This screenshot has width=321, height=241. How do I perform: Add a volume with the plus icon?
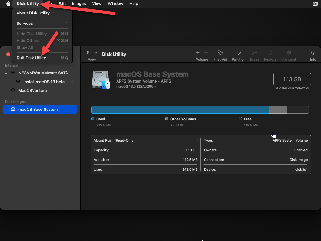point(198,53)
